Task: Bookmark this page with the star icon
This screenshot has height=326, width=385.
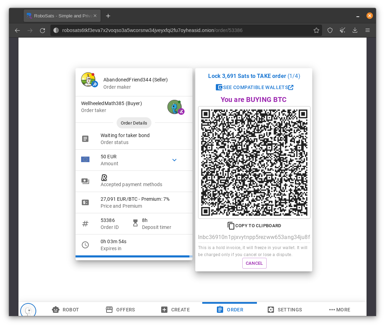Action: pyautogui.click(x=316, y=30)
